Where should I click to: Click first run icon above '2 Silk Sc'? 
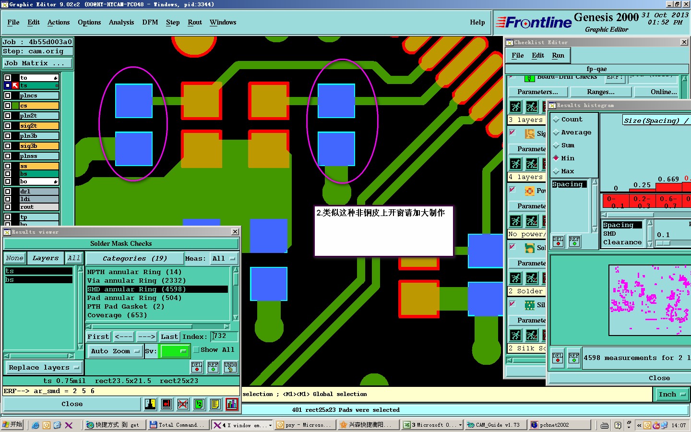pyautogui.click(x=516, y=335)
